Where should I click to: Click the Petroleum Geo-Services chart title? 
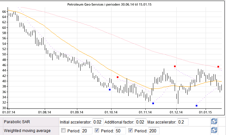tap(112, 5)
